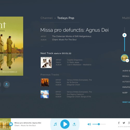
Task: Click the vertical mix slider handle
Action: point(125,35)
